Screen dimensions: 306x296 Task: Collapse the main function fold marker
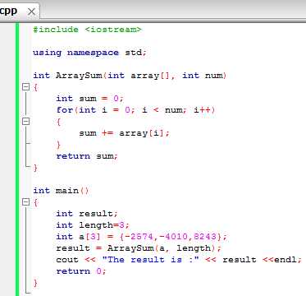click(25, 202)
